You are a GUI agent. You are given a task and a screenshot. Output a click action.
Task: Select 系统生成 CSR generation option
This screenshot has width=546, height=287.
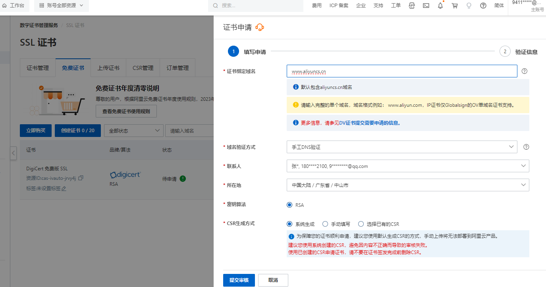pyautogui.click(x=289, y=224)
